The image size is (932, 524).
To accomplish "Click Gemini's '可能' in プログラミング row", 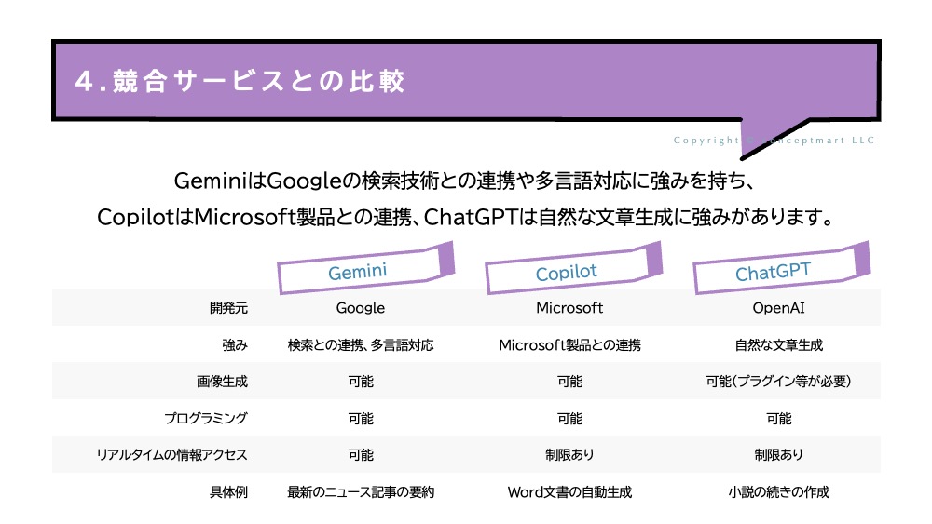I will click(361, 419).
